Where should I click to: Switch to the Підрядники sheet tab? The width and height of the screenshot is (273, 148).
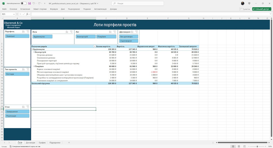pos(55,143)
